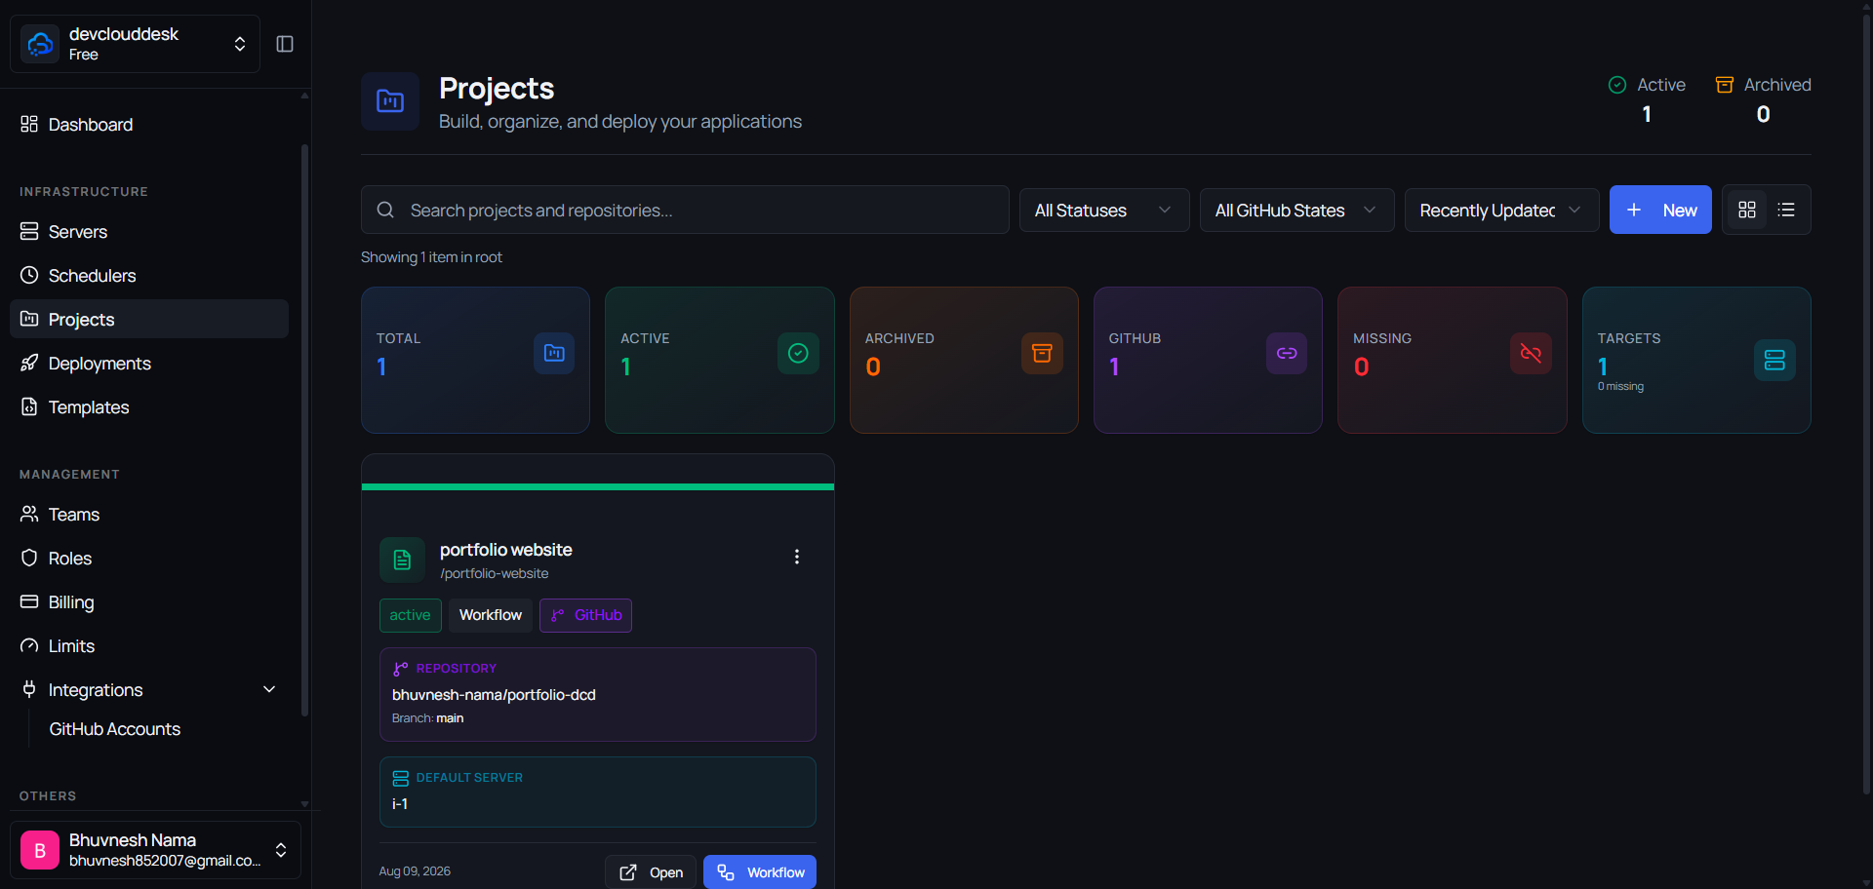The width and height of the screenshot is (1873, 889).
Task: Click the Integrations plug icon
Action: pyautogui.click(x=29, y=689)
